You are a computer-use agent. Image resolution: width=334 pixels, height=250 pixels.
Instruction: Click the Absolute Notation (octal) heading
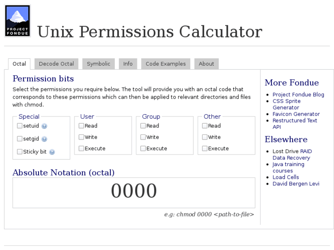tap(63, 172)
